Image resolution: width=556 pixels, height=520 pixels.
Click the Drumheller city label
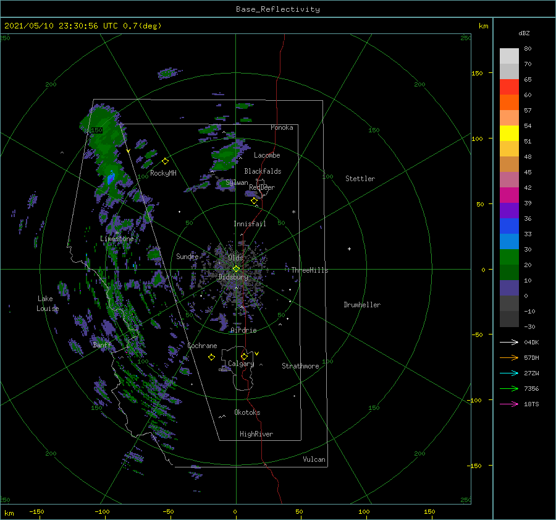click(x=362, y=305)
